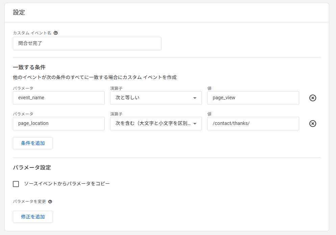The width and height of the screenshot is (336, 235).
Task: Click the arrow on the event_name operator dropdown
Action: tap(195, 98)
